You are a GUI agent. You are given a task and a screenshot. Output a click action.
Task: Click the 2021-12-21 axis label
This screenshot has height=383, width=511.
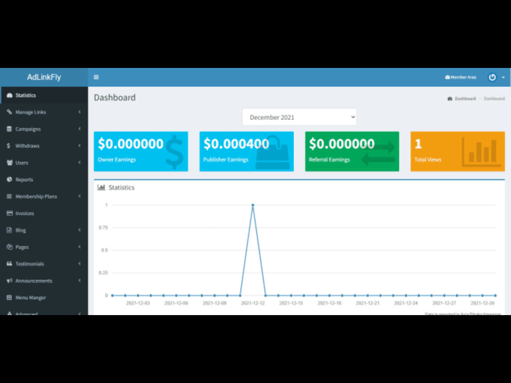click(367, 303)
